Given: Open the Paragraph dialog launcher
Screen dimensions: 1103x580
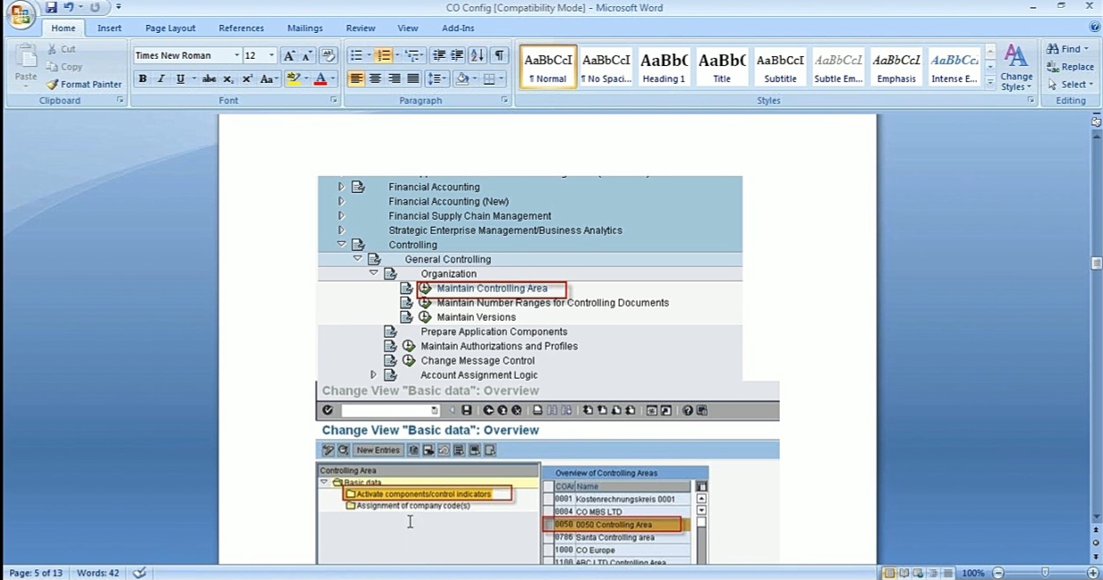Looking at the screenshot, I should [505, 100].
